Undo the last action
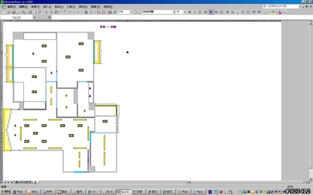This screenshot has height=195, width=313. pos(70,12)
